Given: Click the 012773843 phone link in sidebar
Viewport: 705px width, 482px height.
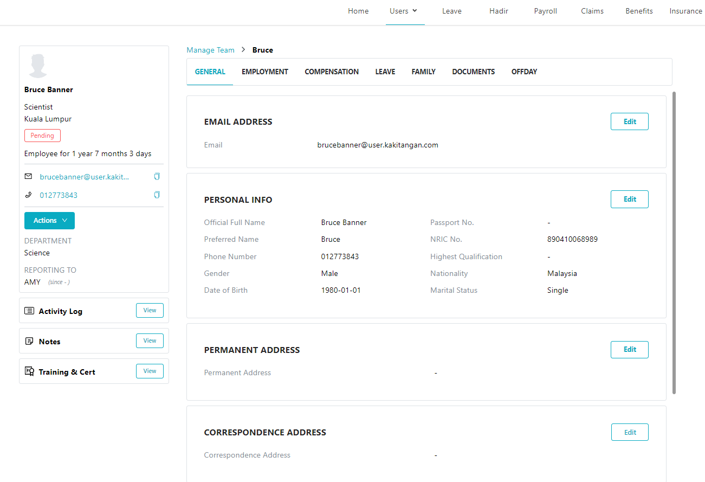Looking at the screenshot, I should (x=59, y=195).
